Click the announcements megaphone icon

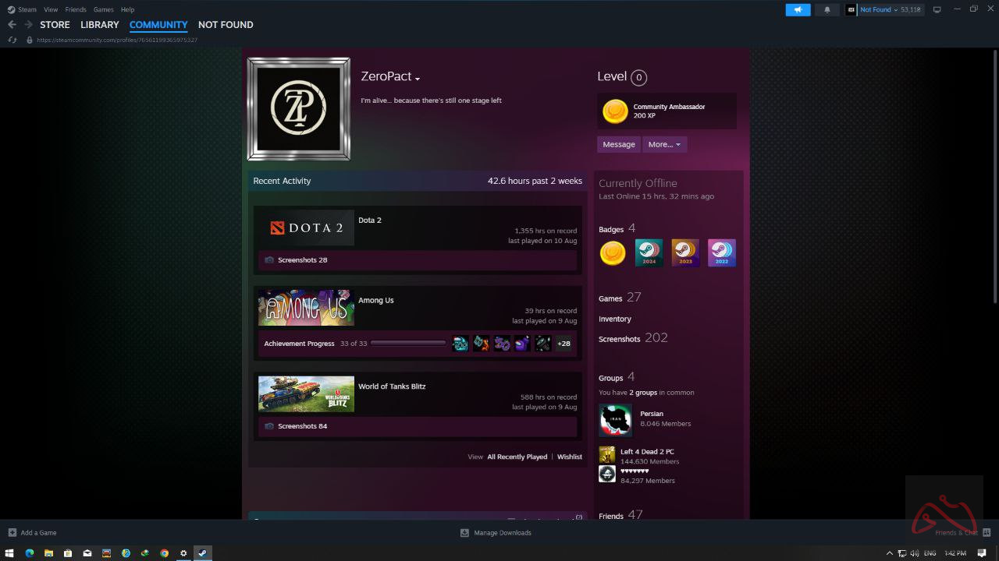click(x=798, y=9)
